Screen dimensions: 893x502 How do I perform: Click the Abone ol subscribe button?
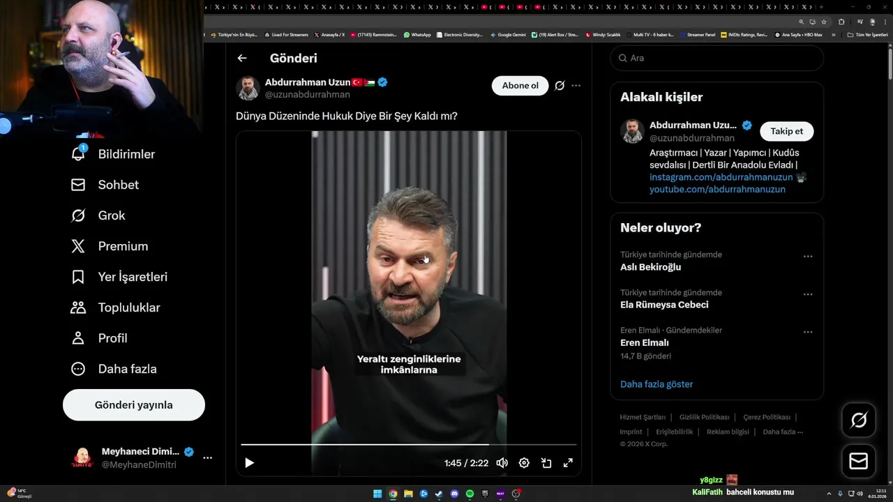click(x=520, y=86)
